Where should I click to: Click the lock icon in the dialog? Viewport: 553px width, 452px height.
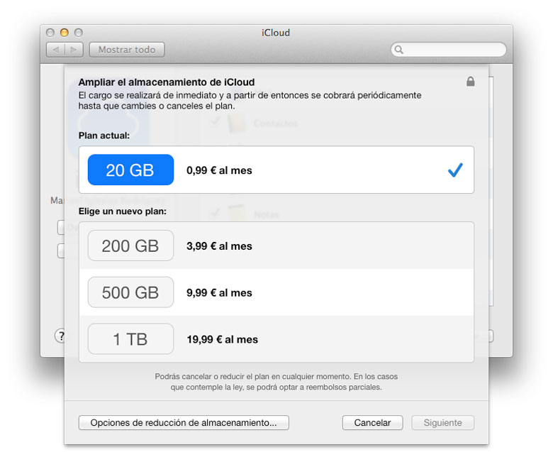coord(470,82)
